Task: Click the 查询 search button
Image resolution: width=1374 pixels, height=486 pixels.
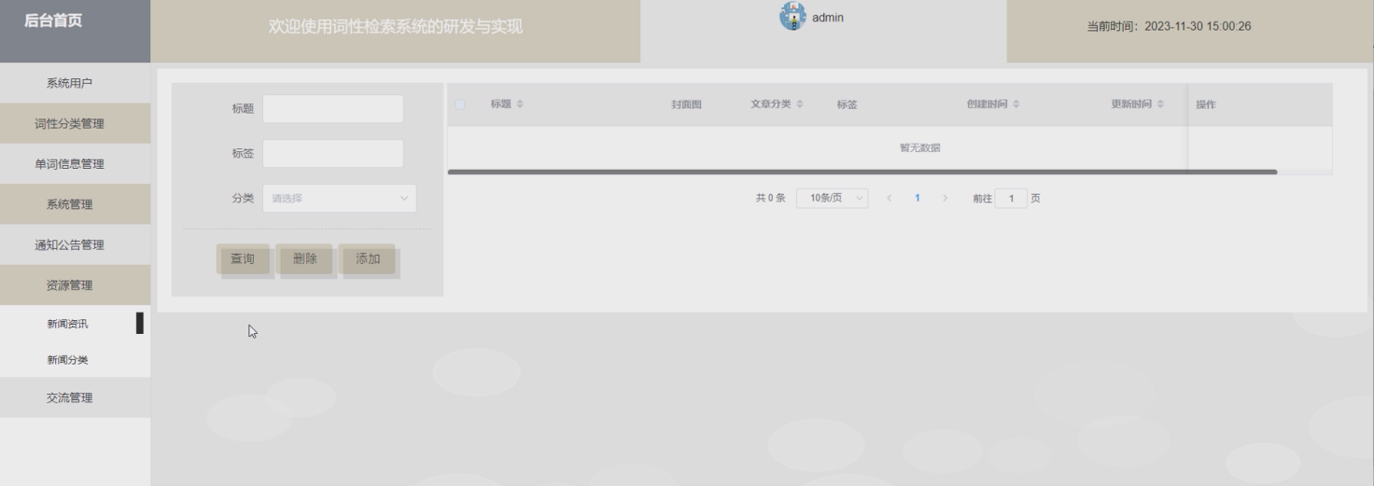Action: 243,259
